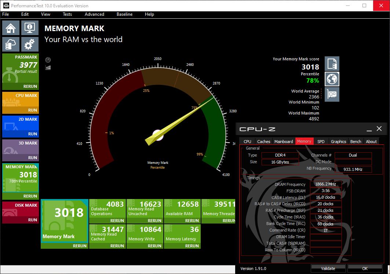
Task: Open the Baseline menu
Action: click(x=124, y=14)
